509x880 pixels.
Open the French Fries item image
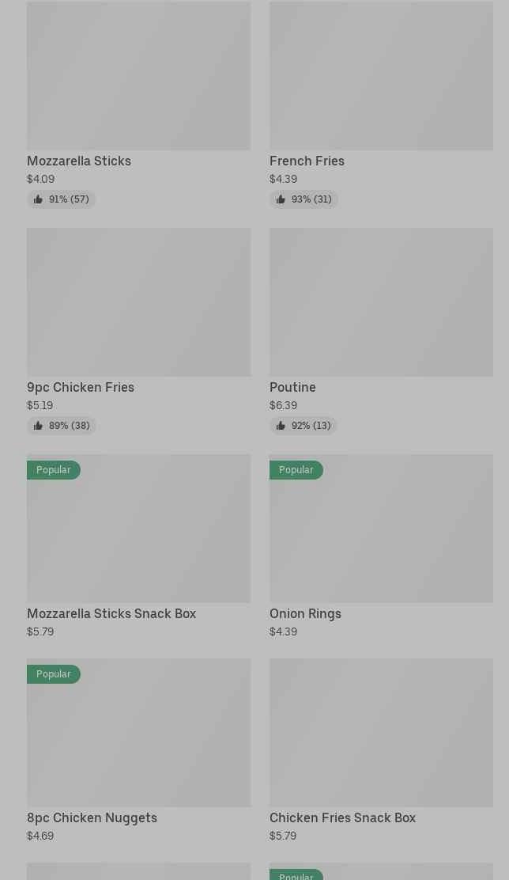click(x=381, y=76)
